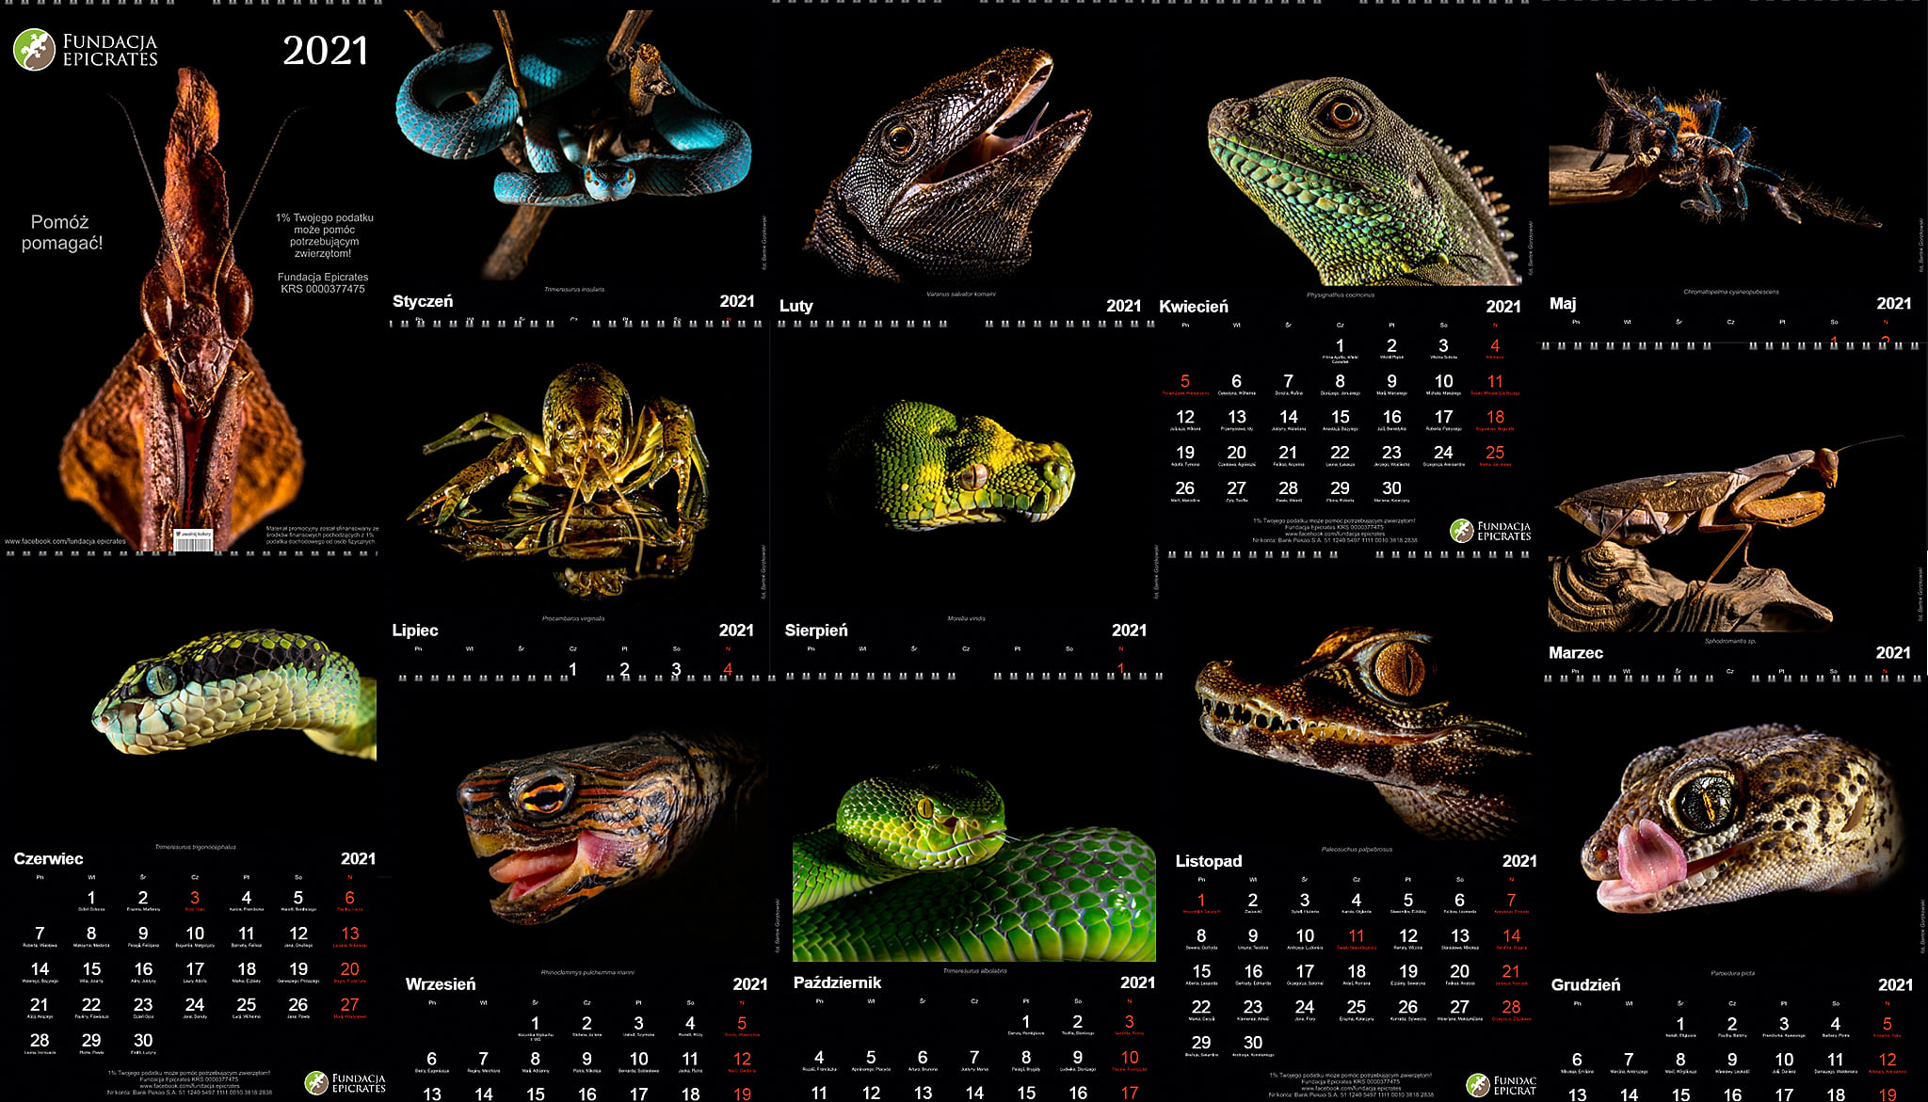The height and width of the screenshot is (1102, 1928).
Task: Click red date 25 in the Kwiecień grid
Action: click(1495, 453)
